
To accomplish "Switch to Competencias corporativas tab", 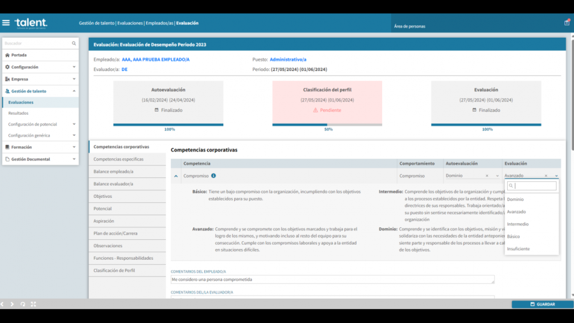I will 127,147.
